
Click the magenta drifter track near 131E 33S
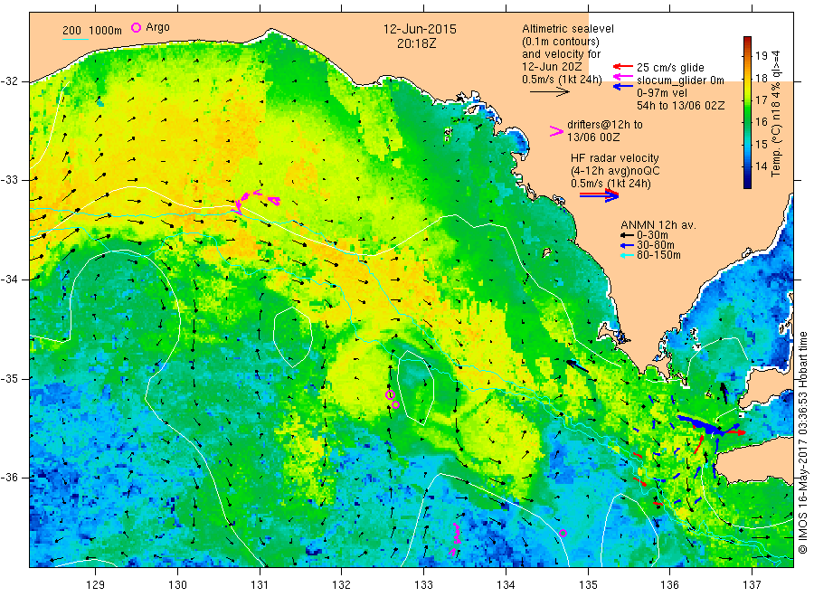pos(257,200)
